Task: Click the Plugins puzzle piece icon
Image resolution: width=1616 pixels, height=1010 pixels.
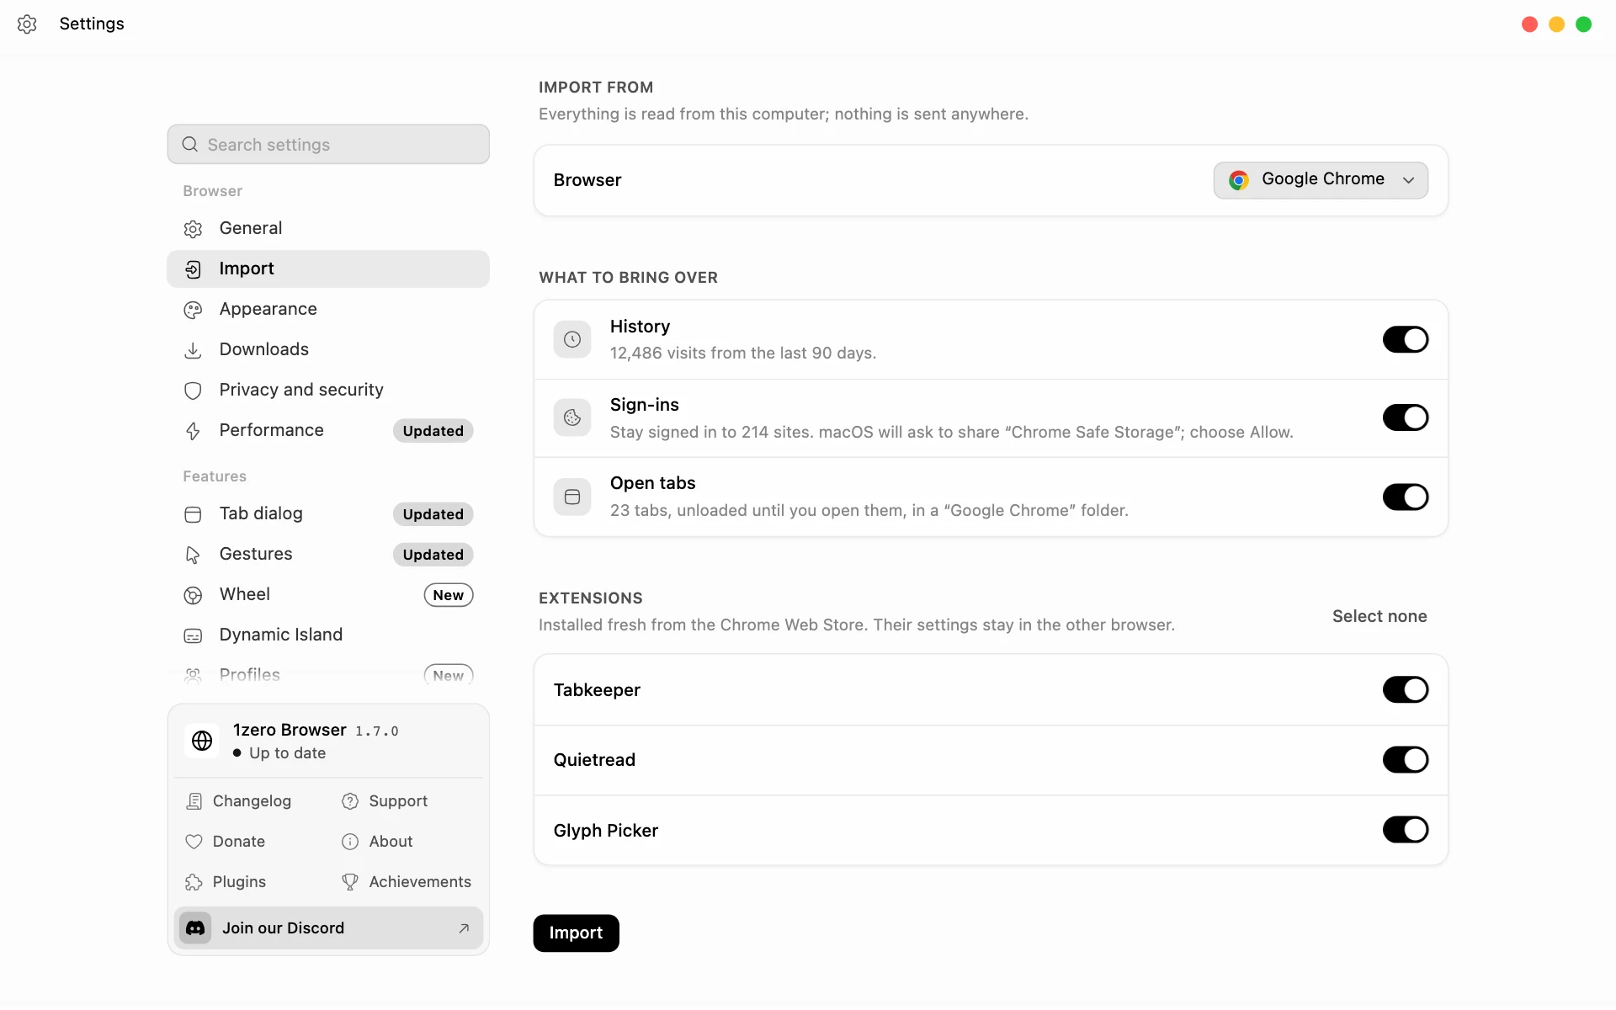Action: tap(194, 882)
